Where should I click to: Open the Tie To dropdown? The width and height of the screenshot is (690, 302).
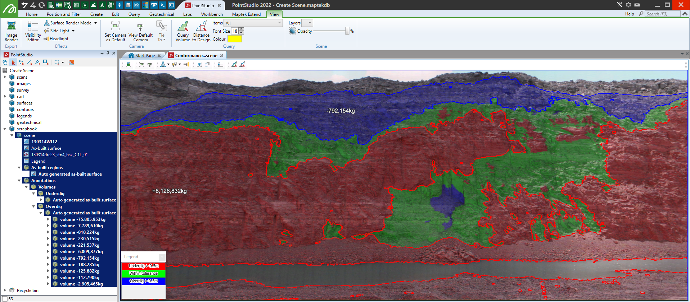click(162, 31)
